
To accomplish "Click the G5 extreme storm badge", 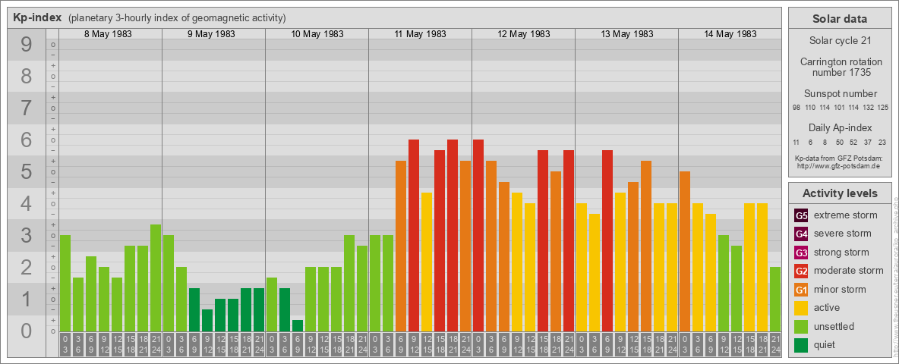I will [x=801, y=216].
